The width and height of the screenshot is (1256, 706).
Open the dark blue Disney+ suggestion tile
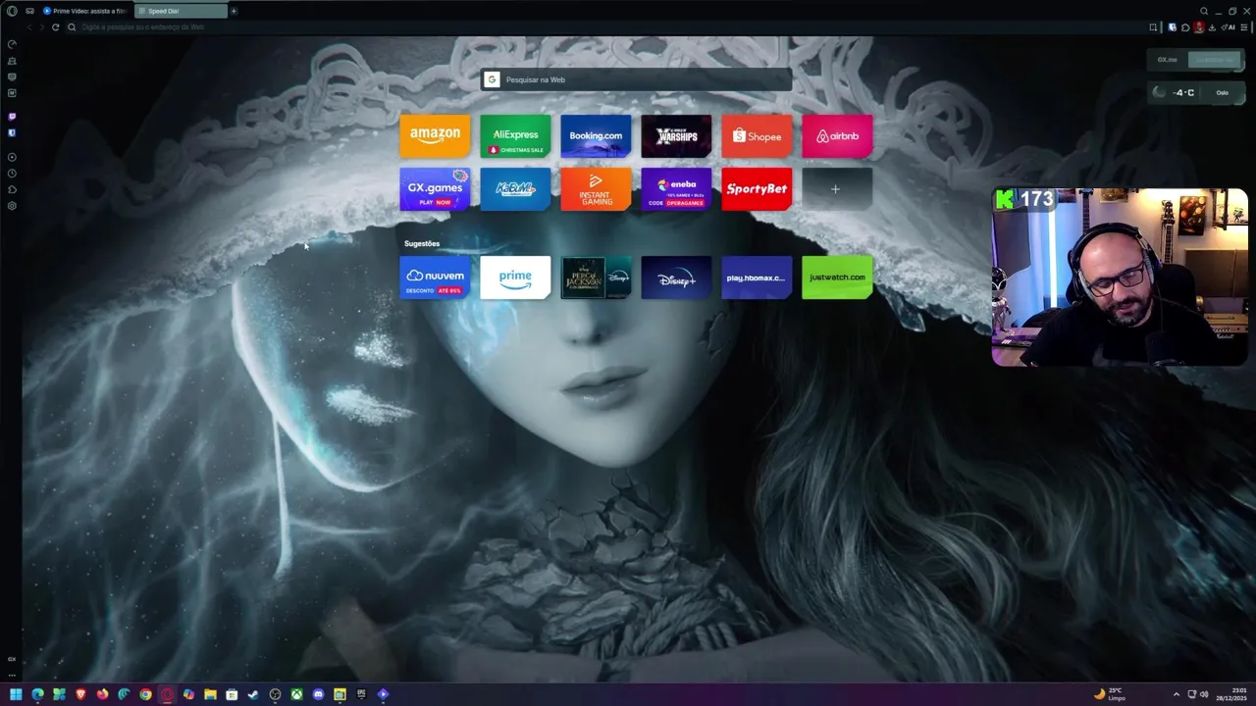[x=676, y=277]
